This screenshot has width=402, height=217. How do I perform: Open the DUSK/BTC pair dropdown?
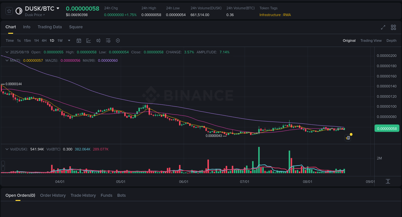(58, 9)
